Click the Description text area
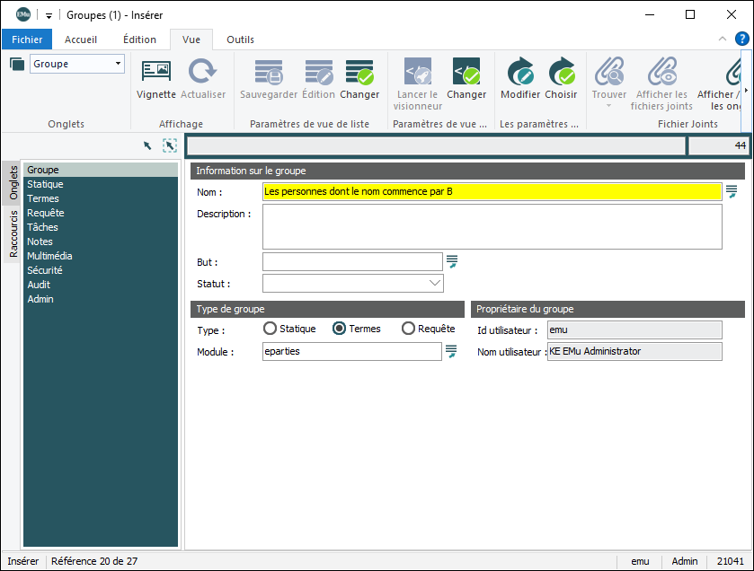754x571 pixels. [492, 226]
